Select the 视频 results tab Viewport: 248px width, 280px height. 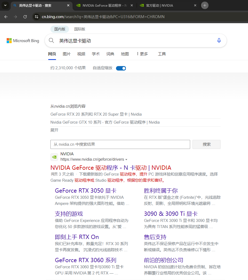[x=81, y=54]
